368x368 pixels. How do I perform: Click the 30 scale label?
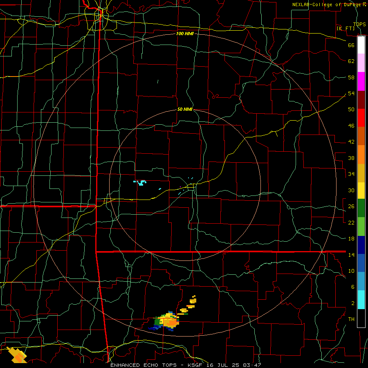351,190
